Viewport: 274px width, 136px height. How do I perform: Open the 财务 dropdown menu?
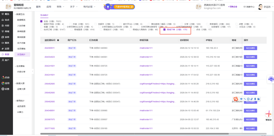coord(60,7)
